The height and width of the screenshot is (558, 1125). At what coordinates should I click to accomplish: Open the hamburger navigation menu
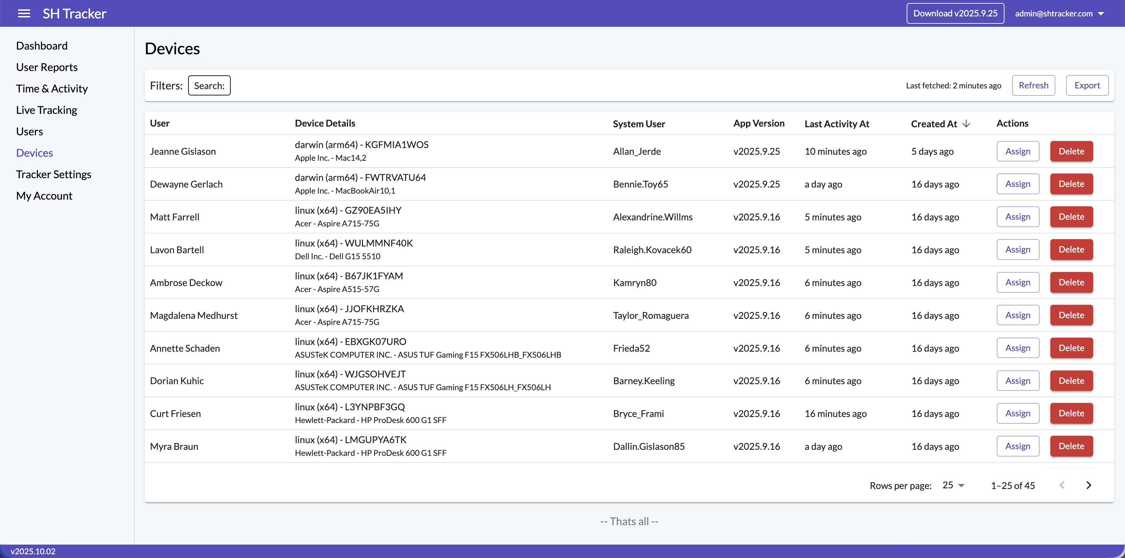point(24,13)
